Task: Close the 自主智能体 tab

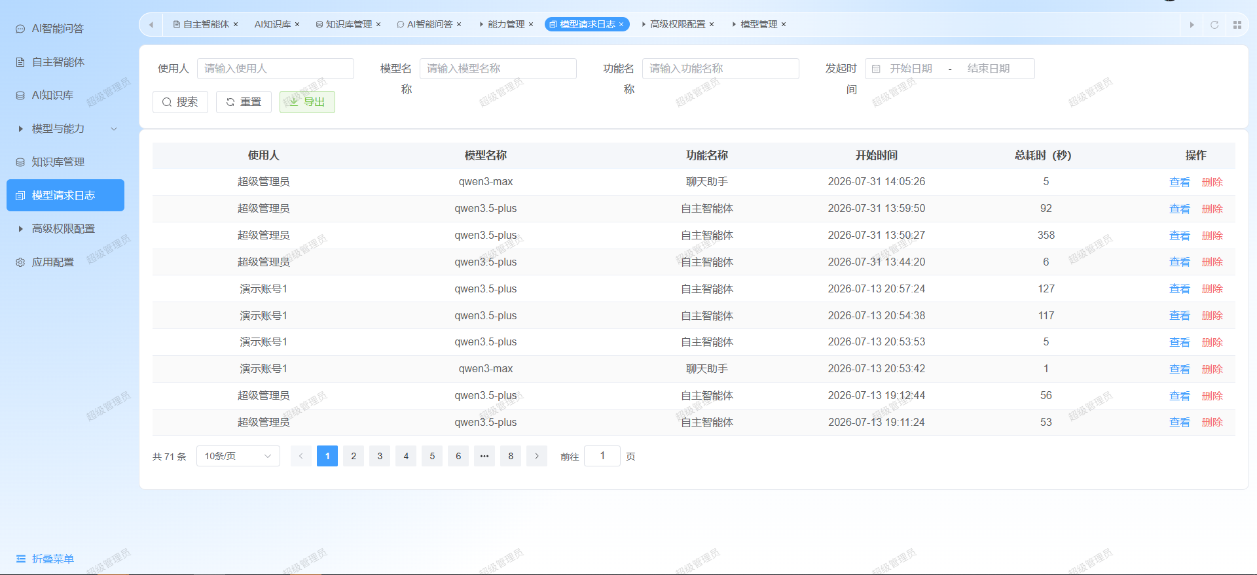Action: 236,24
